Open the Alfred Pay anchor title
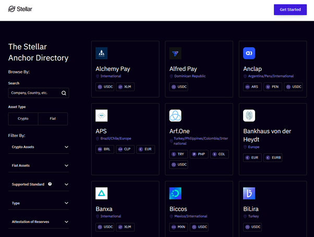 tap(183, 69)
